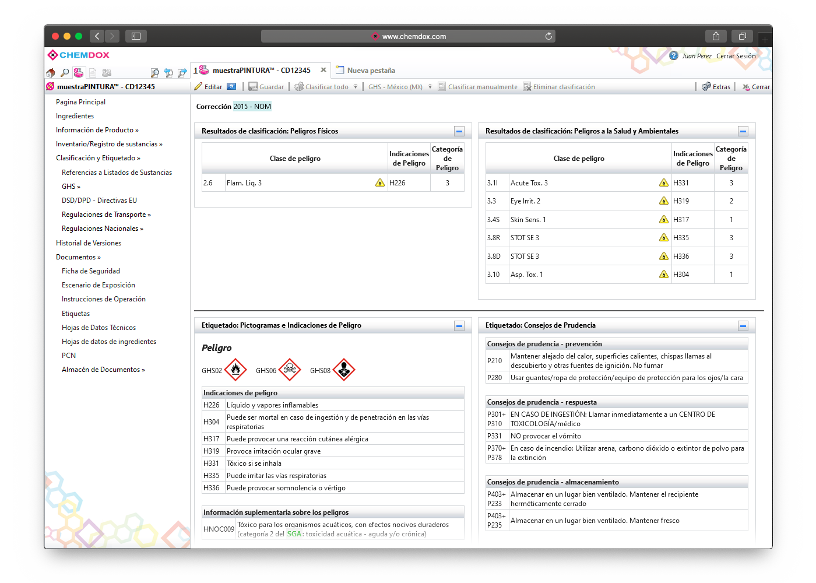This screenshot has width=816, height=583.
Task: Click the blue refresh icon next to Editar
Action: [231, 87]
